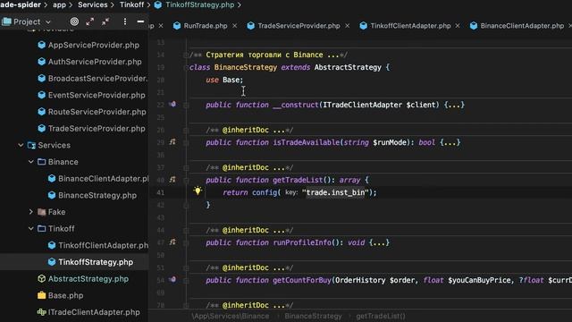Screen dimensions: 572x322
Task: Click the OrderHistory parameter type in getCountForBuy
Action: click(x=360, y=280)
